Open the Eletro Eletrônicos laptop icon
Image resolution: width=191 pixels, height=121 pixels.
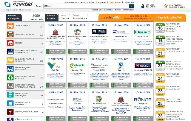coord(10,86)
